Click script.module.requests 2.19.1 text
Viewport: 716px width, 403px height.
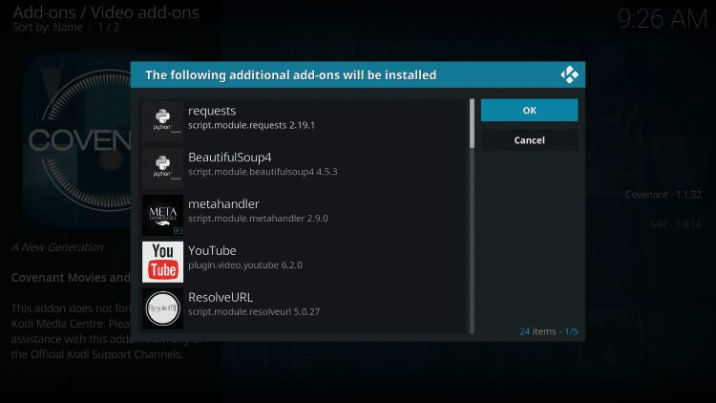252,125
